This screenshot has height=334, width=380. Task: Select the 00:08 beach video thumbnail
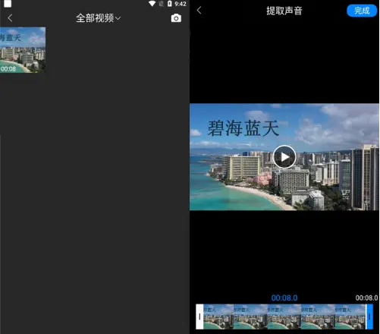point(23,50)
